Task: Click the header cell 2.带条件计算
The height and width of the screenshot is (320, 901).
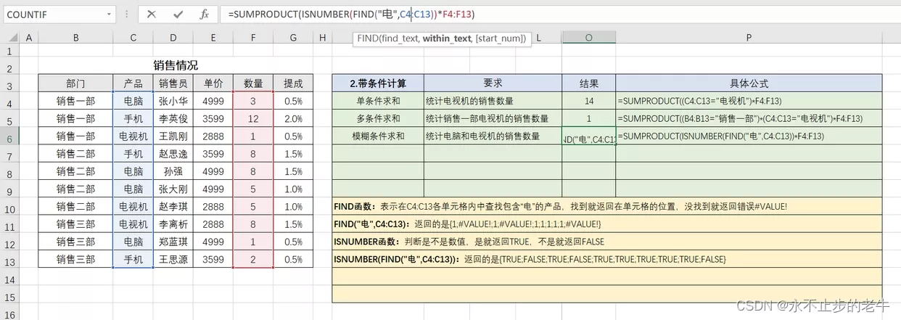Action: coord(378,83)
